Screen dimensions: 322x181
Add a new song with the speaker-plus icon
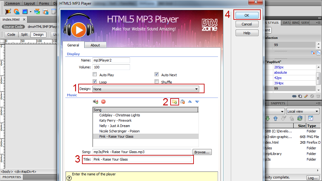pyautogui.click(x=96, y=102)
